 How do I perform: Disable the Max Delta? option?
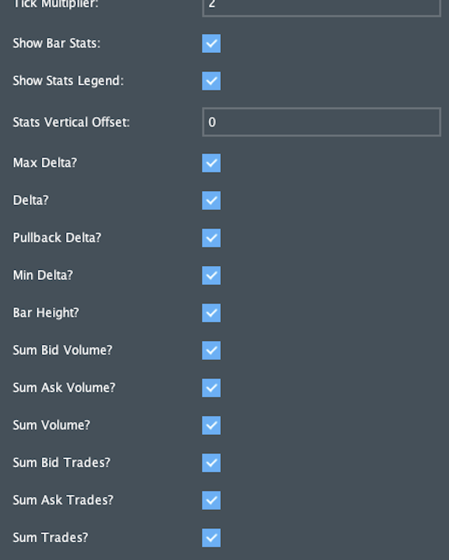tap(212, 163)
